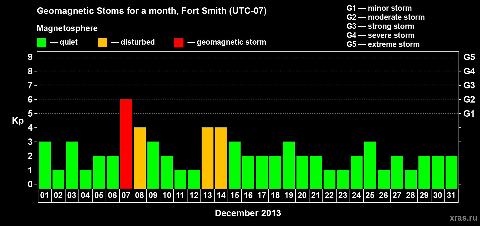Click the green bar for day 19
The width and height of the screenshot is (480, 226).
(289, 165)
